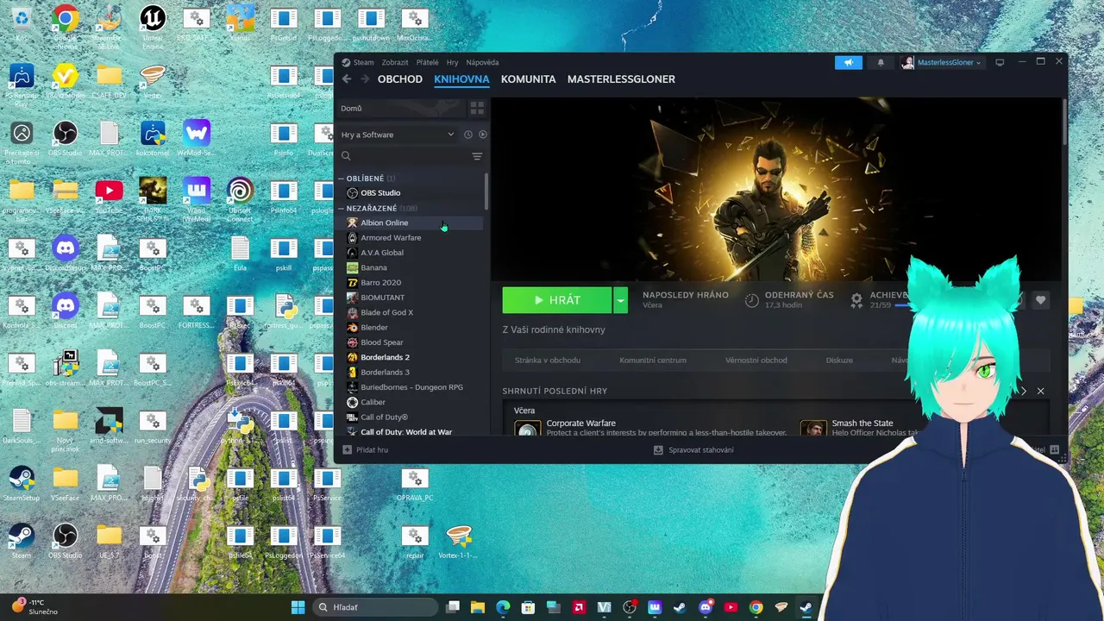Image resolution: width=1104 pixels, height=621 pixels.
Task: Click the Steam back navigation arrow
Action: 347,79
